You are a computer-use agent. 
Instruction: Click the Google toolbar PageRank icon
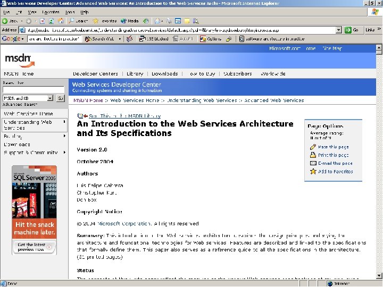pyautogui.click(x=129, y=39)
